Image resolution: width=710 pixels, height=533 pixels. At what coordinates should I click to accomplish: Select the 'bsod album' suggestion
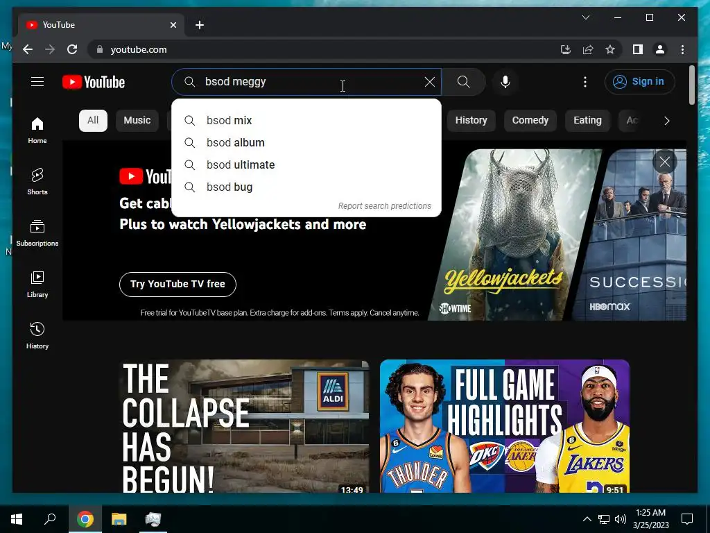(x=306, y=142)
